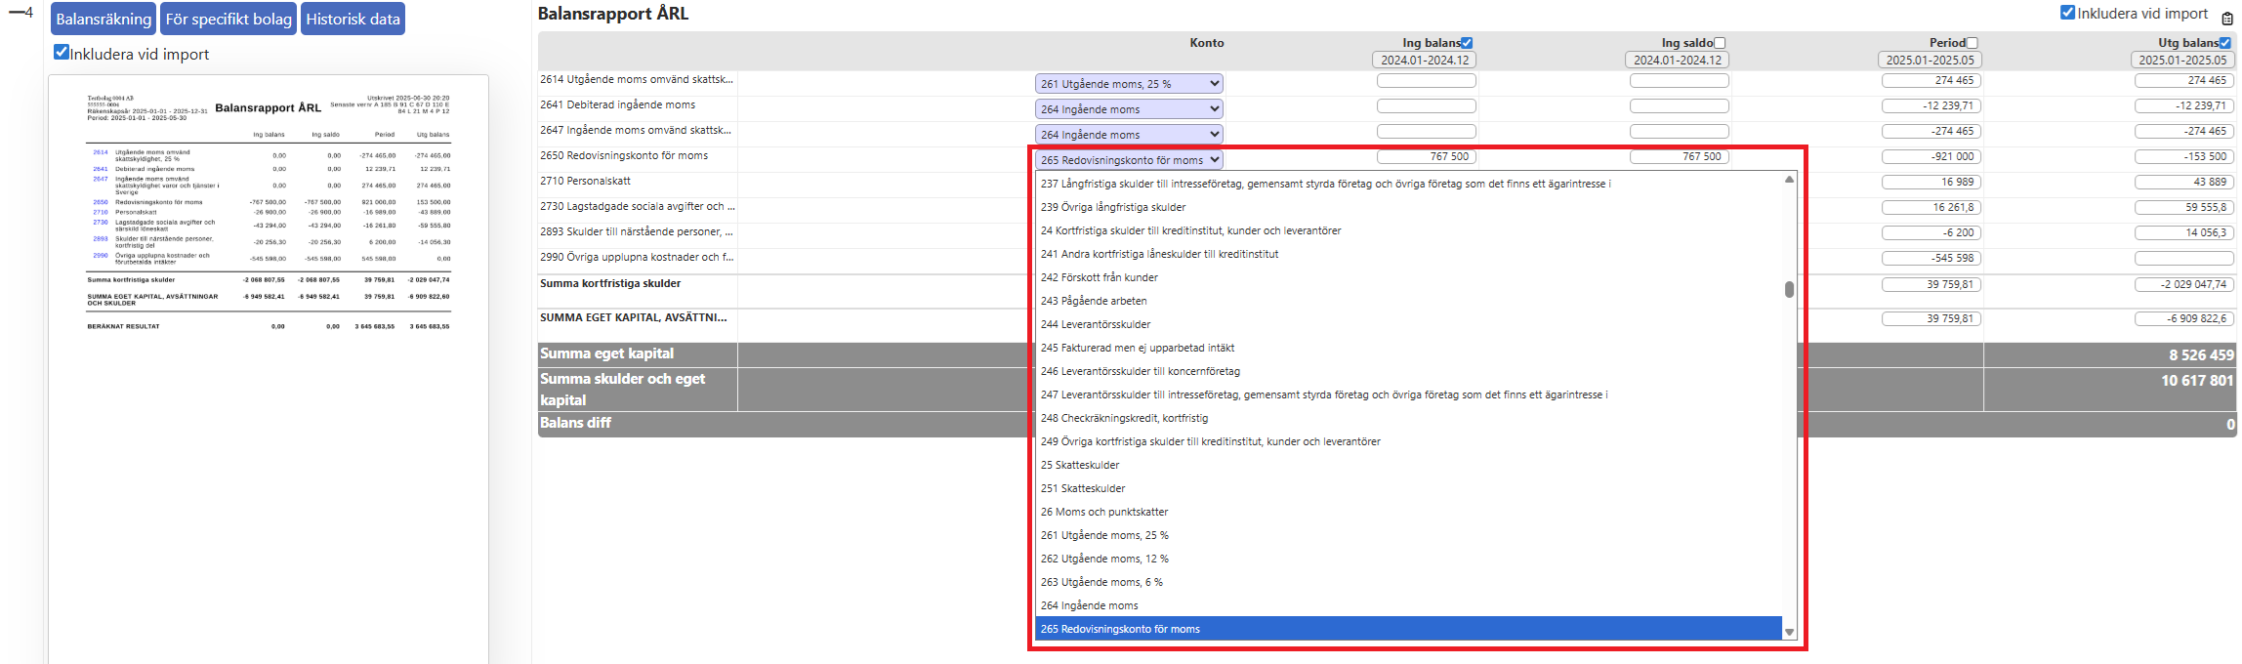Open account dropdown for row 2647
This screenshot has height=664, width=2242.
[x=1128, y=135]
